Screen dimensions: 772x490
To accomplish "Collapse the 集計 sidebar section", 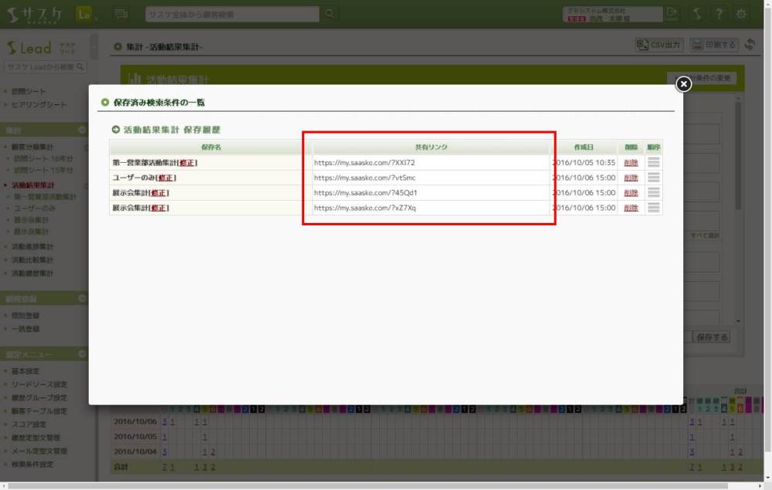I will (x=82, y=130).
